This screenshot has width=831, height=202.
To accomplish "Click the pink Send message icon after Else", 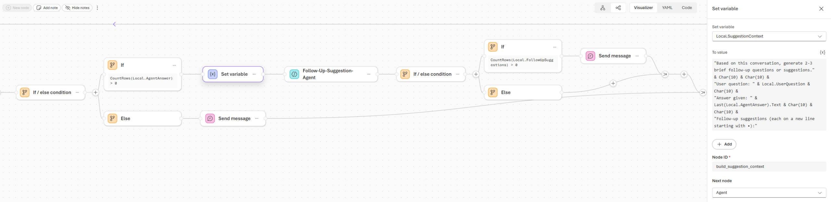I will click(210, 118).
